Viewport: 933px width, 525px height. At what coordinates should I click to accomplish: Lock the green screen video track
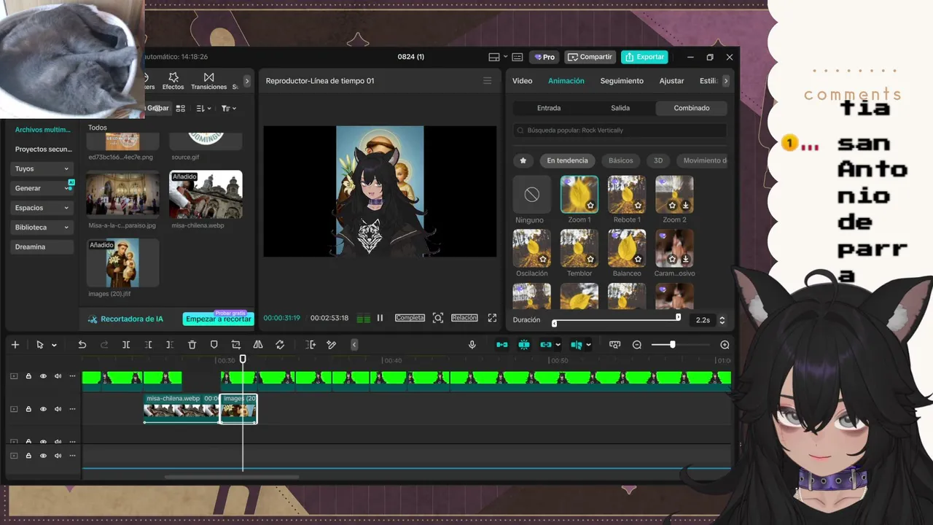pos(28,376)
